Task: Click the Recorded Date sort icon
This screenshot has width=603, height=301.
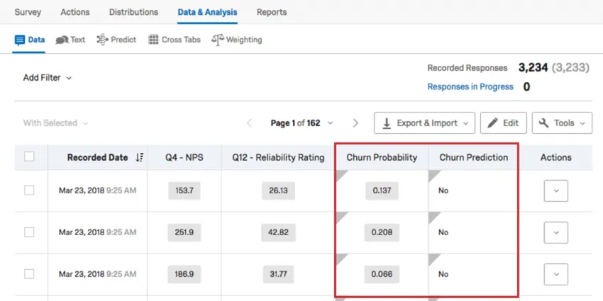Action: coord(139,157)
